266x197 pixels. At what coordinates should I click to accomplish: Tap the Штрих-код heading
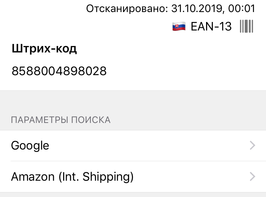point(44,49)
